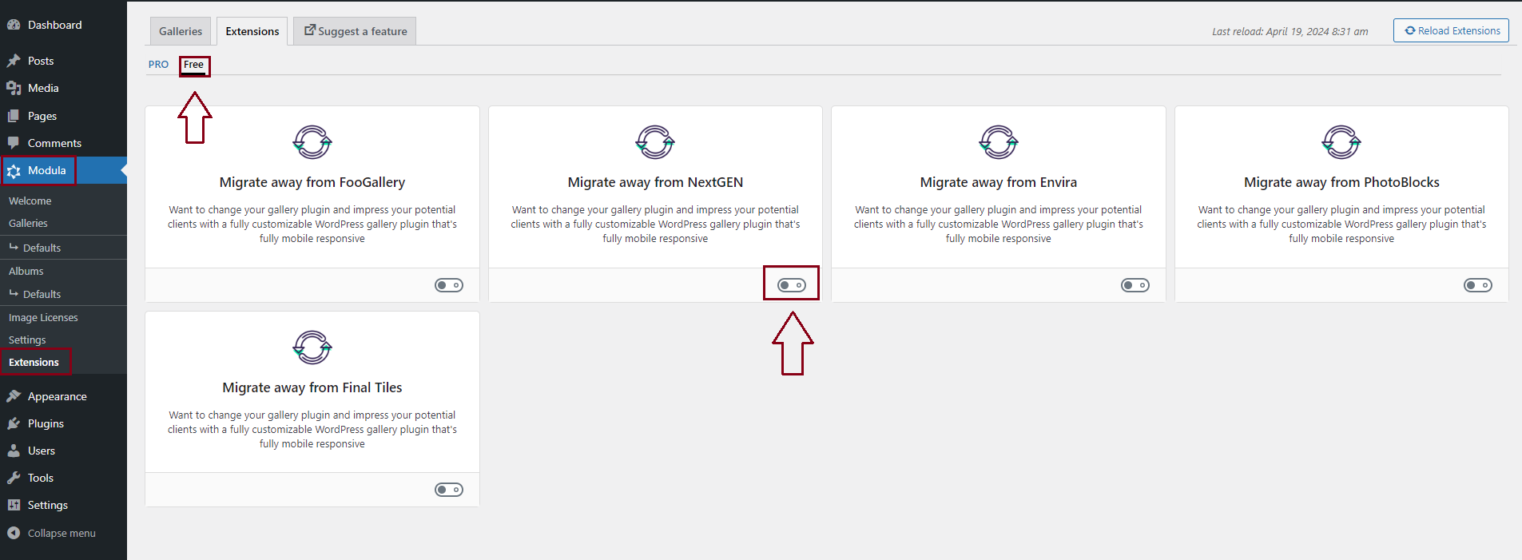Open Defaults submenu under Galleries

click(42, 248)
